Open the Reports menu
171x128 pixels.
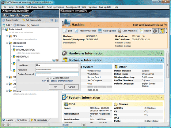[20, 7]
